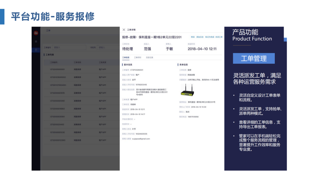Screen dimensions: 316x178
Task: Click the accepted time 2018-04-10 14:17
Action: [x=138, y=114]
